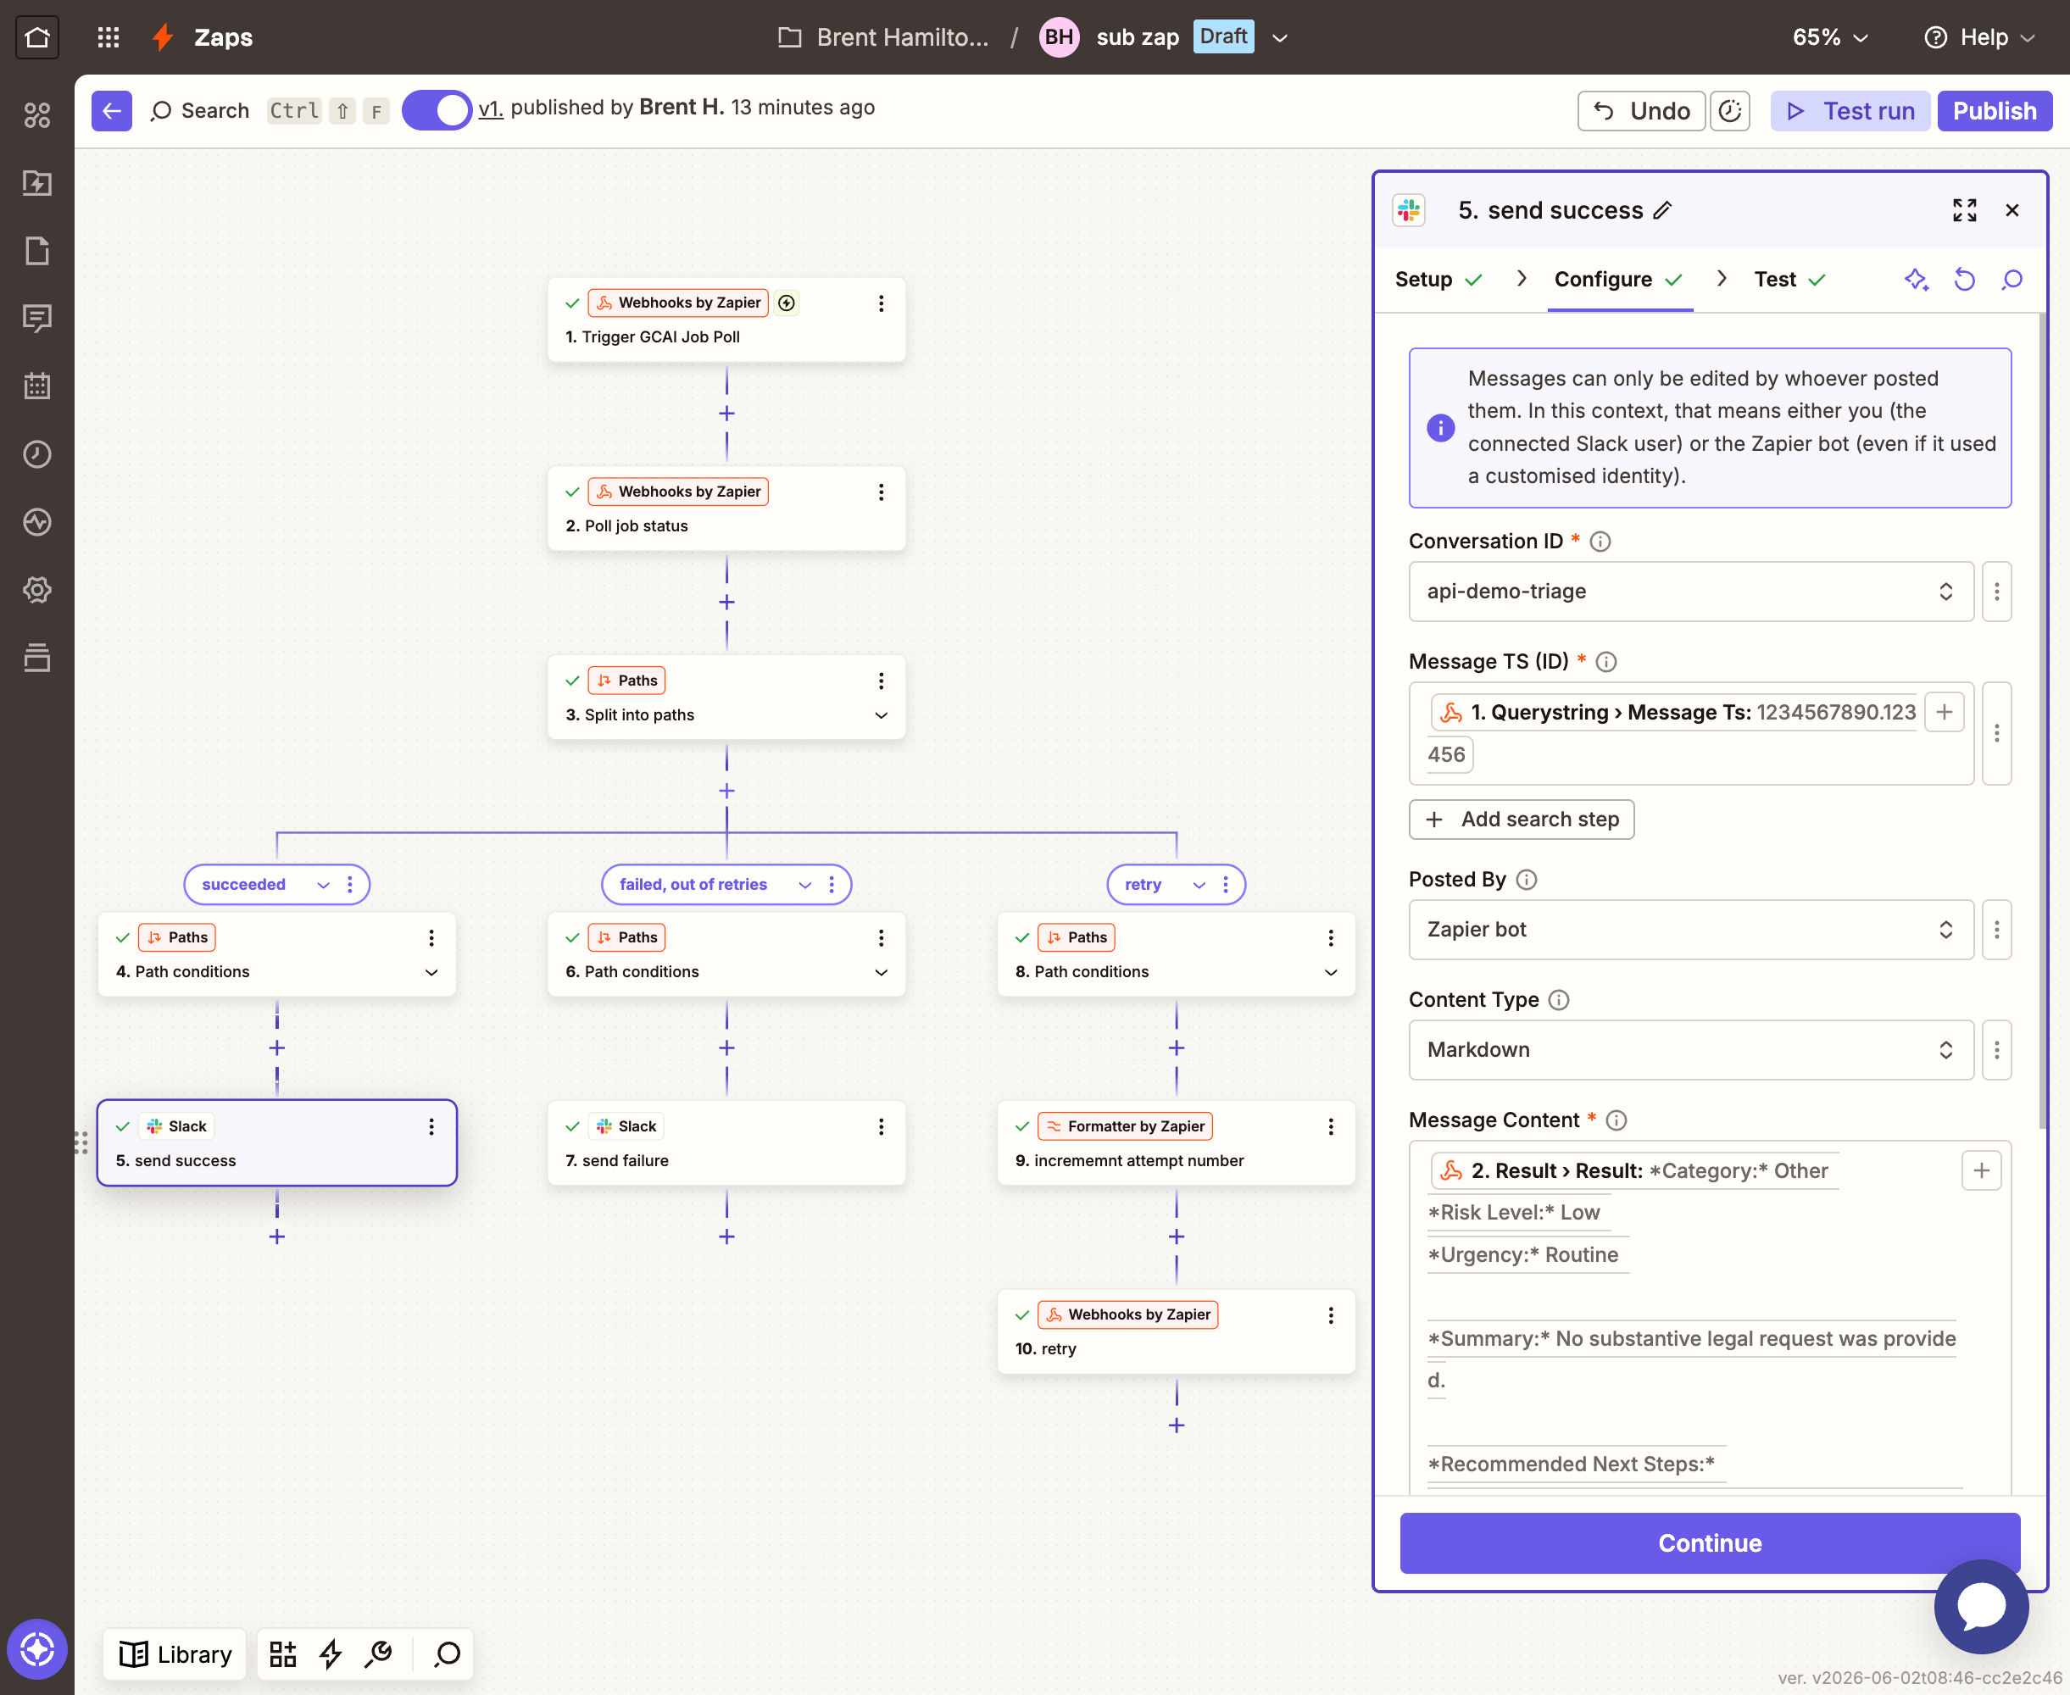Screen dimensions: 2070x1695
Task: Add step after Trigger GCAI Job Poll
Action: pyautogui.click(x=726, y=414)
